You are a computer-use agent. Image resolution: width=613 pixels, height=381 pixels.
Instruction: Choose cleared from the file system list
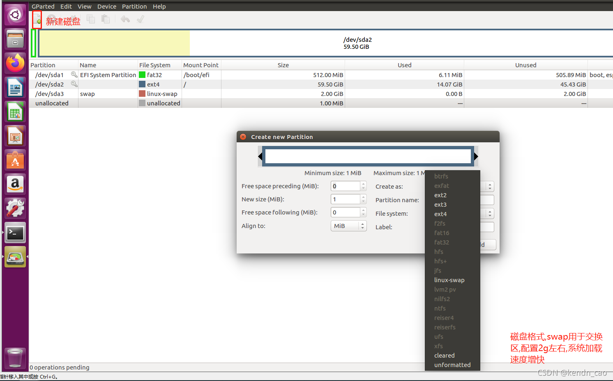tap(452, 356)
